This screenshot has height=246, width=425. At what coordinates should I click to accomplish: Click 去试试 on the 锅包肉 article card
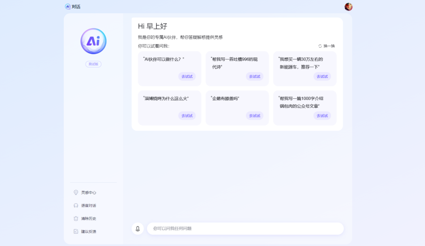point(322,116)
